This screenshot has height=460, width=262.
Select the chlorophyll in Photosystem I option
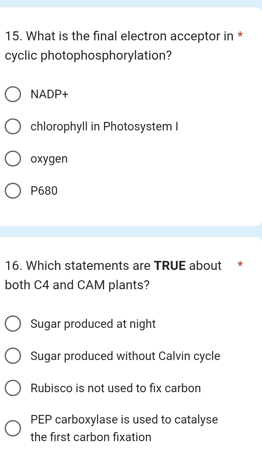(x=13, y=126)
